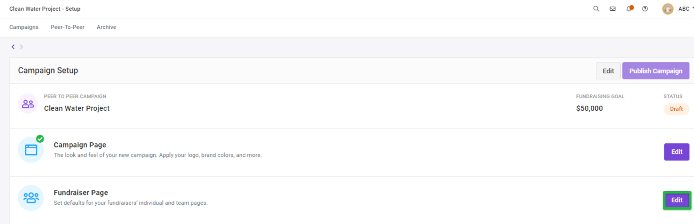Click the Draft status badge
The image size is (694, 224).
(x=676, y=109)
